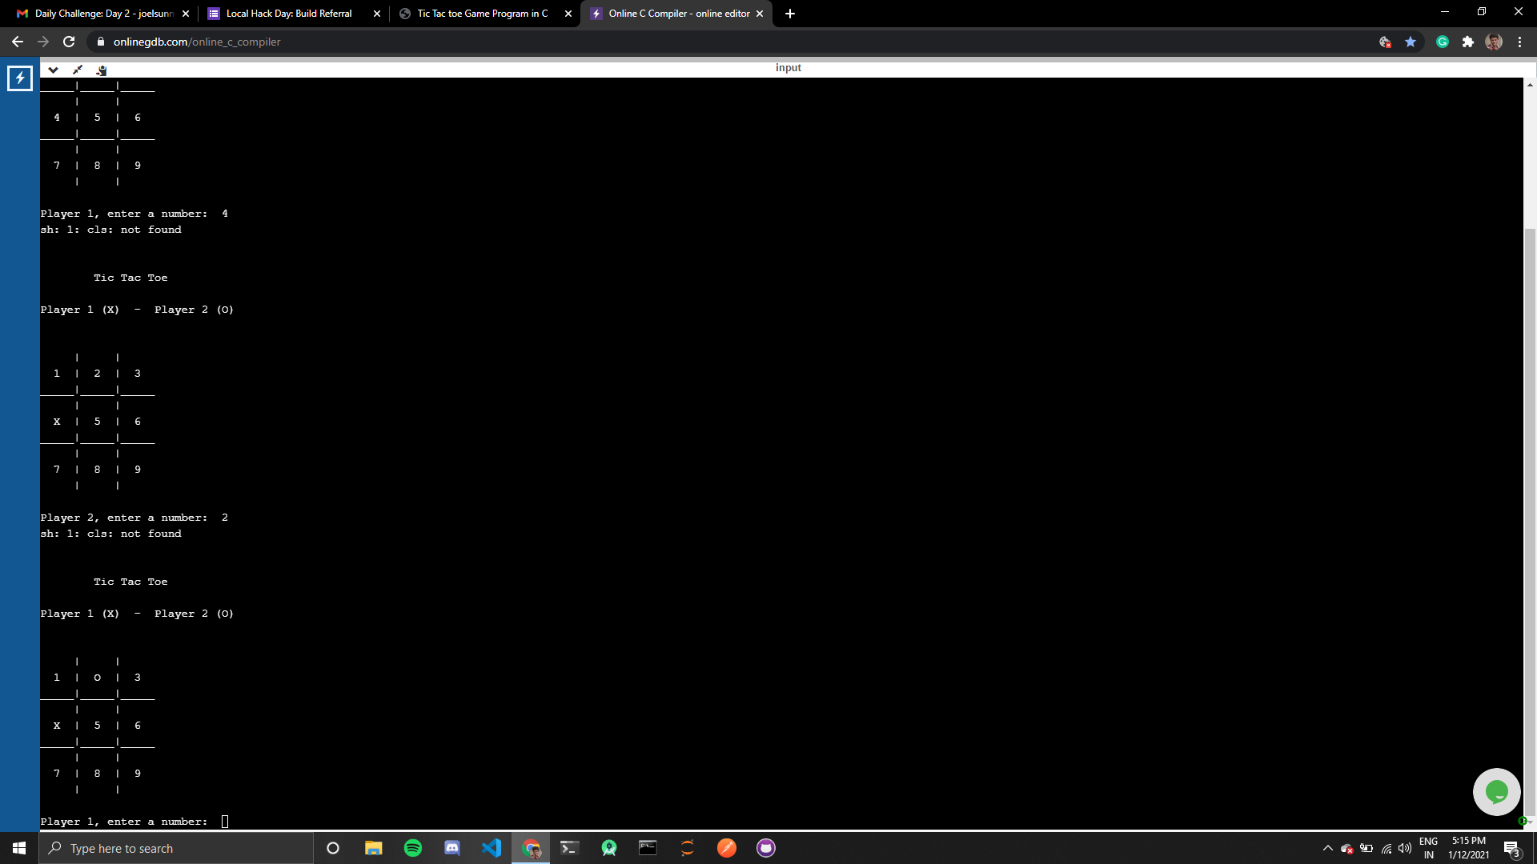Switch to the input tab

tap(788, 68)
